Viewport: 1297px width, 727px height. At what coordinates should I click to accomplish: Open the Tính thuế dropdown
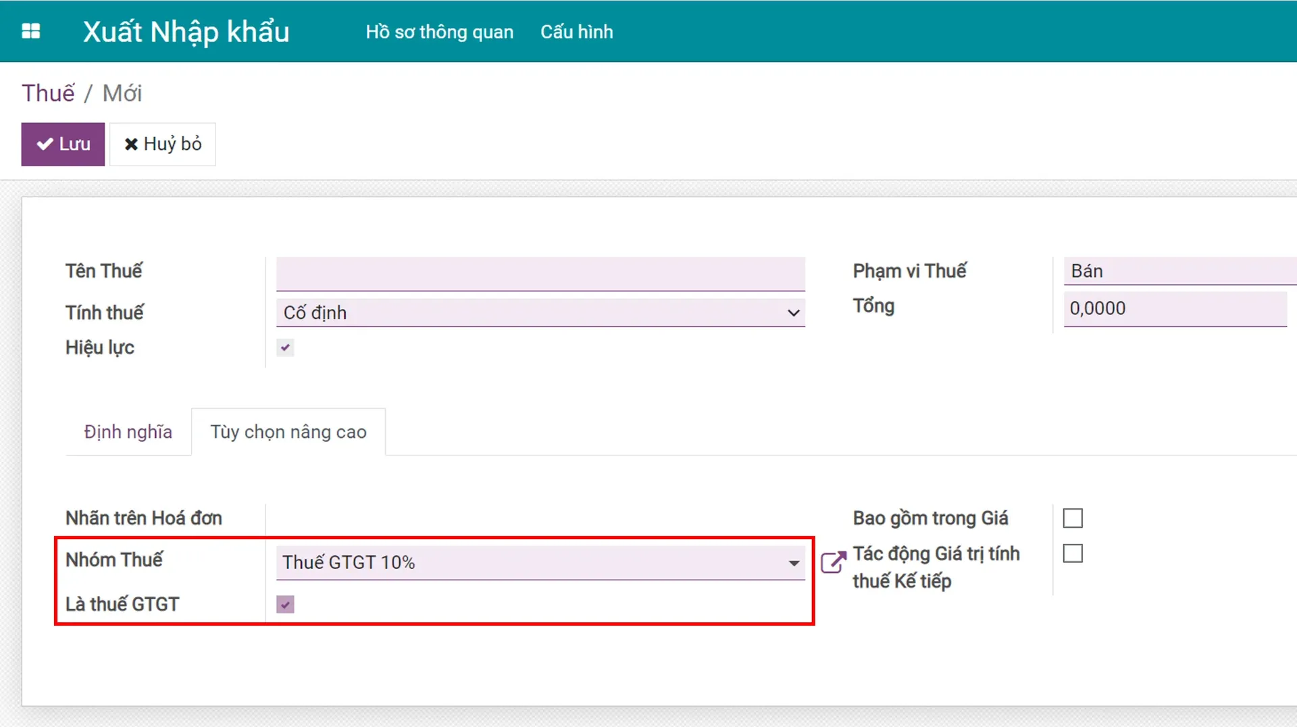[540, 313]
